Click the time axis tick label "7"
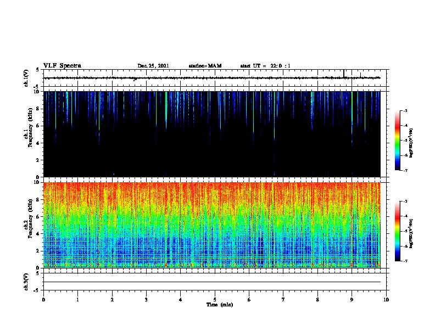Viewport: 435px width, 336px height. (x=283, y=300)
